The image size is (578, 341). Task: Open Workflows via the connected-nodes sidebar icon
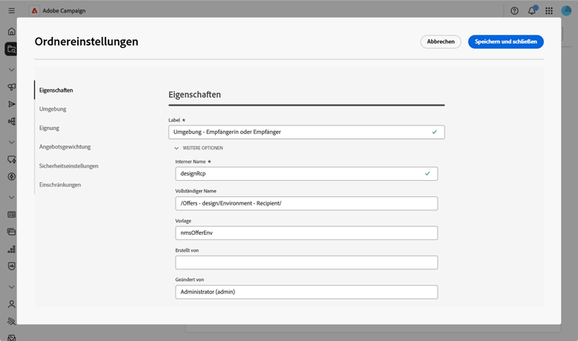point(12,121)
